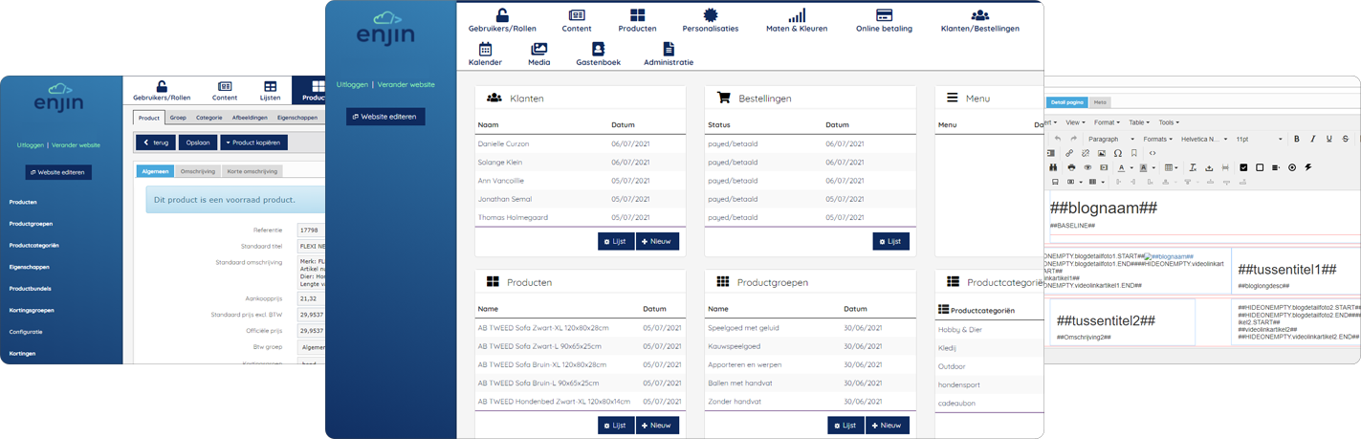This screenshot has width=1361, height=439.
Task: Click Verander website link in center window
Action: [x=406, y=84]
